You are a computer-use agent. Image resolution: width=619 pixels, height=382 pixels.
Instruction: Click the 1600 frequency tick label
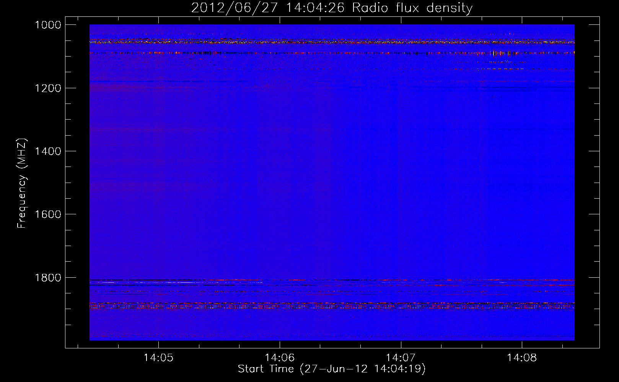pyautogui.click(x=48, y=214)
